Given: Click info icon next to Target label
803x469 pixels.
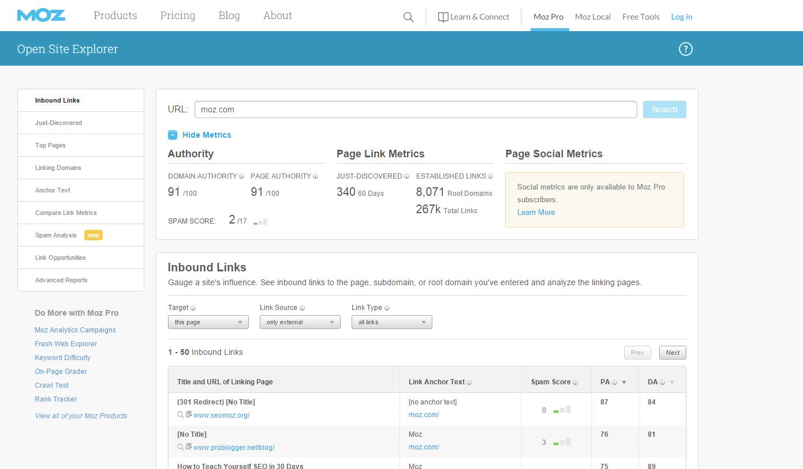Looking at the screenshot, I should [193, 308].
